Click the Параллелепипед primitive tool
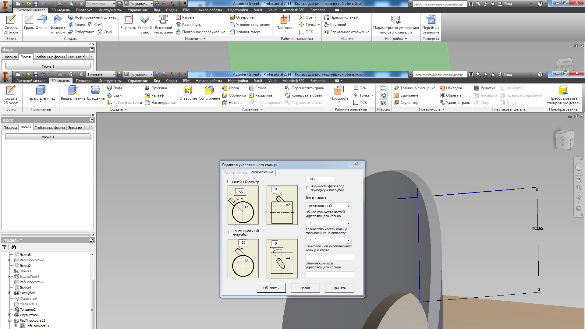Screen dimensions: 585x329 [41, 93]
